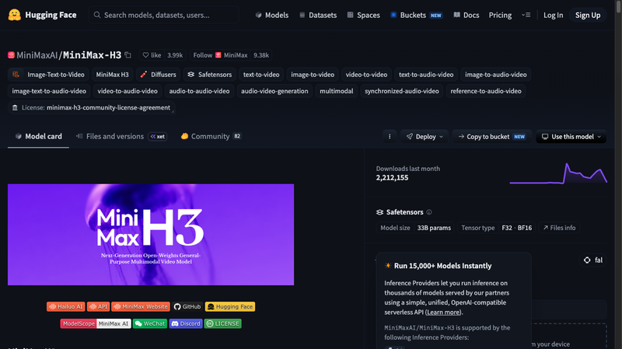Screen dimensions: 622x349
Task: Open the MiniMax Website badge
Action: click(x=141, y=306)
